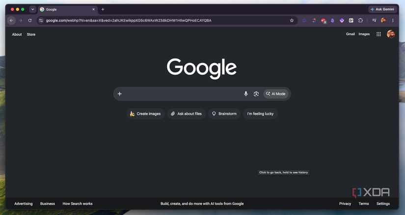Screen dimensions: 405x215
Task: Choose Ask about files chip
Action: point(186,114)
